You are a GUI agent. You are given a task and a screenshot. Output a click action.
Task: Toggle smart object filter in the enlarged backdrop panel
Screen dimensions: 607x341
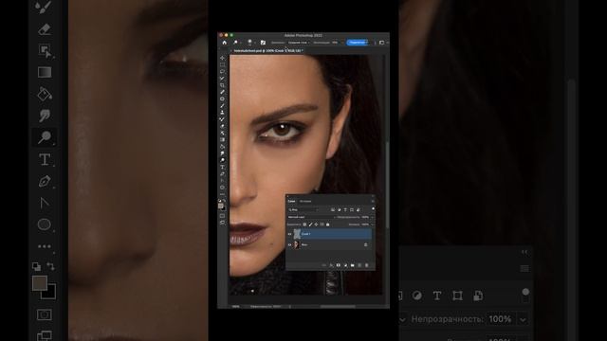478,296
